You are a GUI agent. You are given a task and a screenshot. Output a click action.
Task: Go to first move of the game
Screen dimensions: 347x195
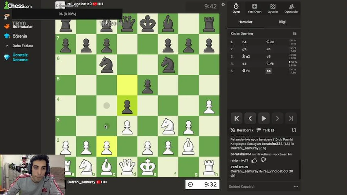236,118
